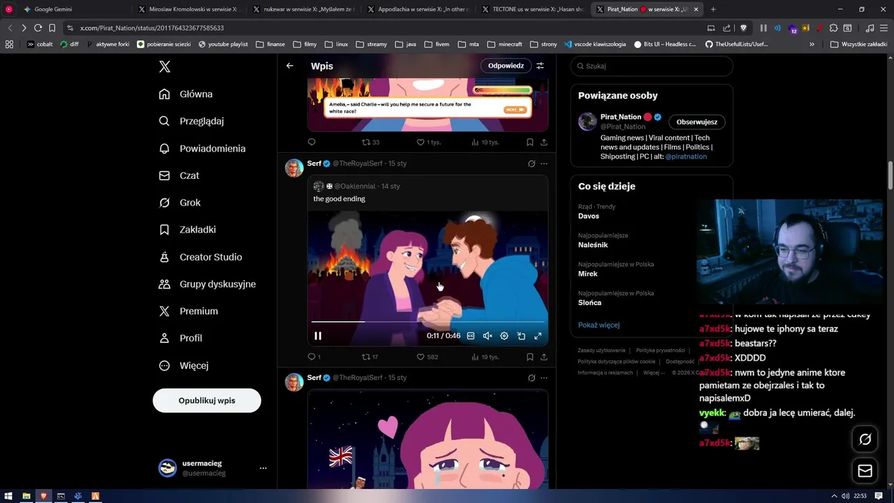Toggle closed captions on the video

(x=471, y=336)
